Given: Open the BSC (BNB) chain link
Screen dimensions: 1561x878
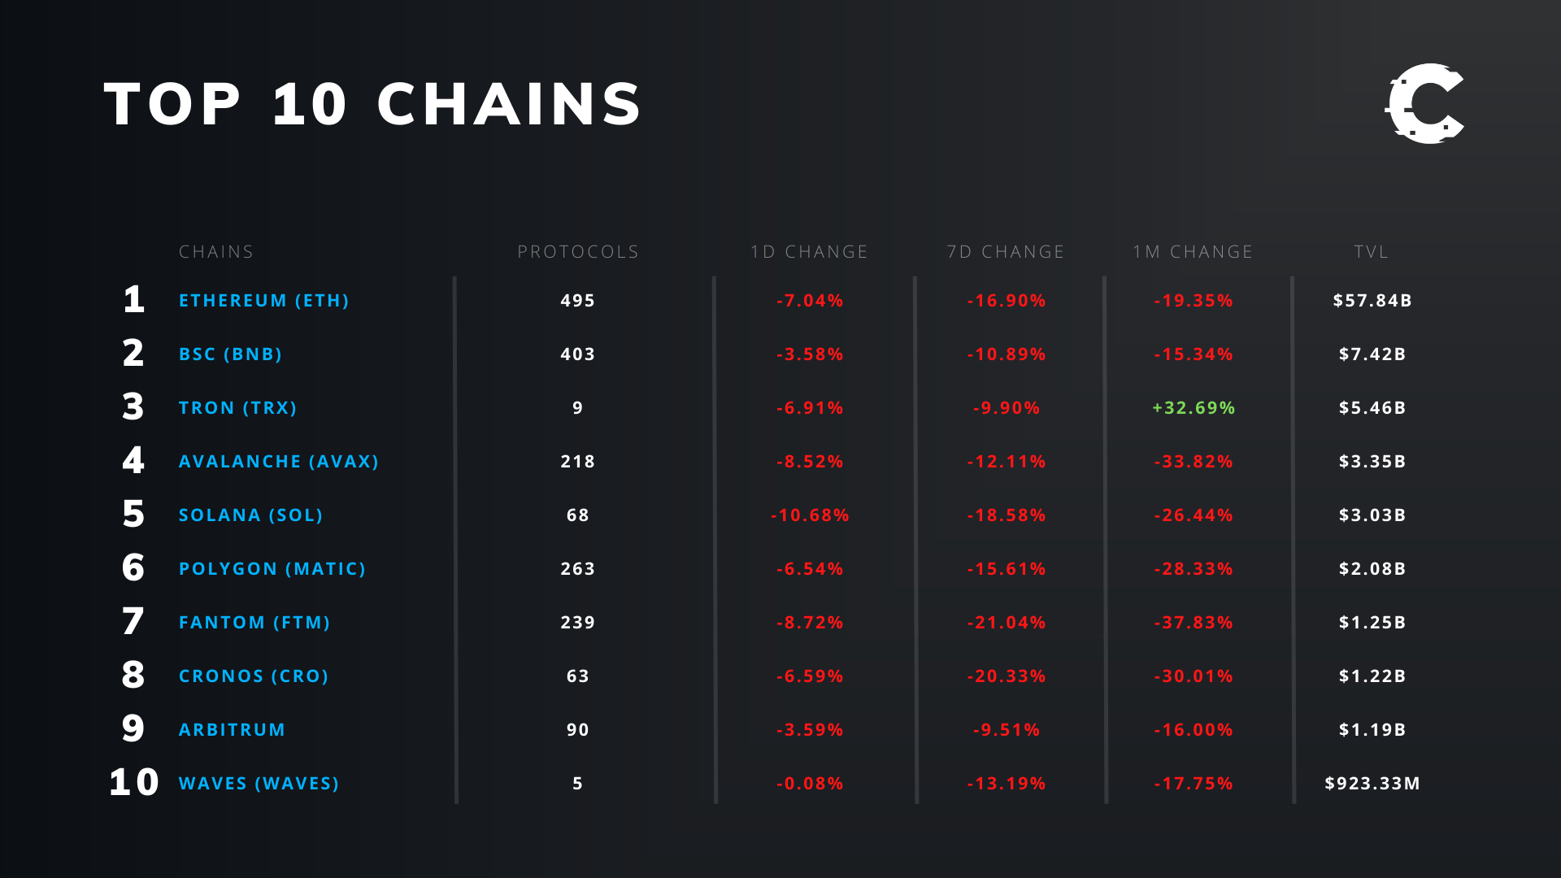Looking at the screenshot, I should point(230,354).
